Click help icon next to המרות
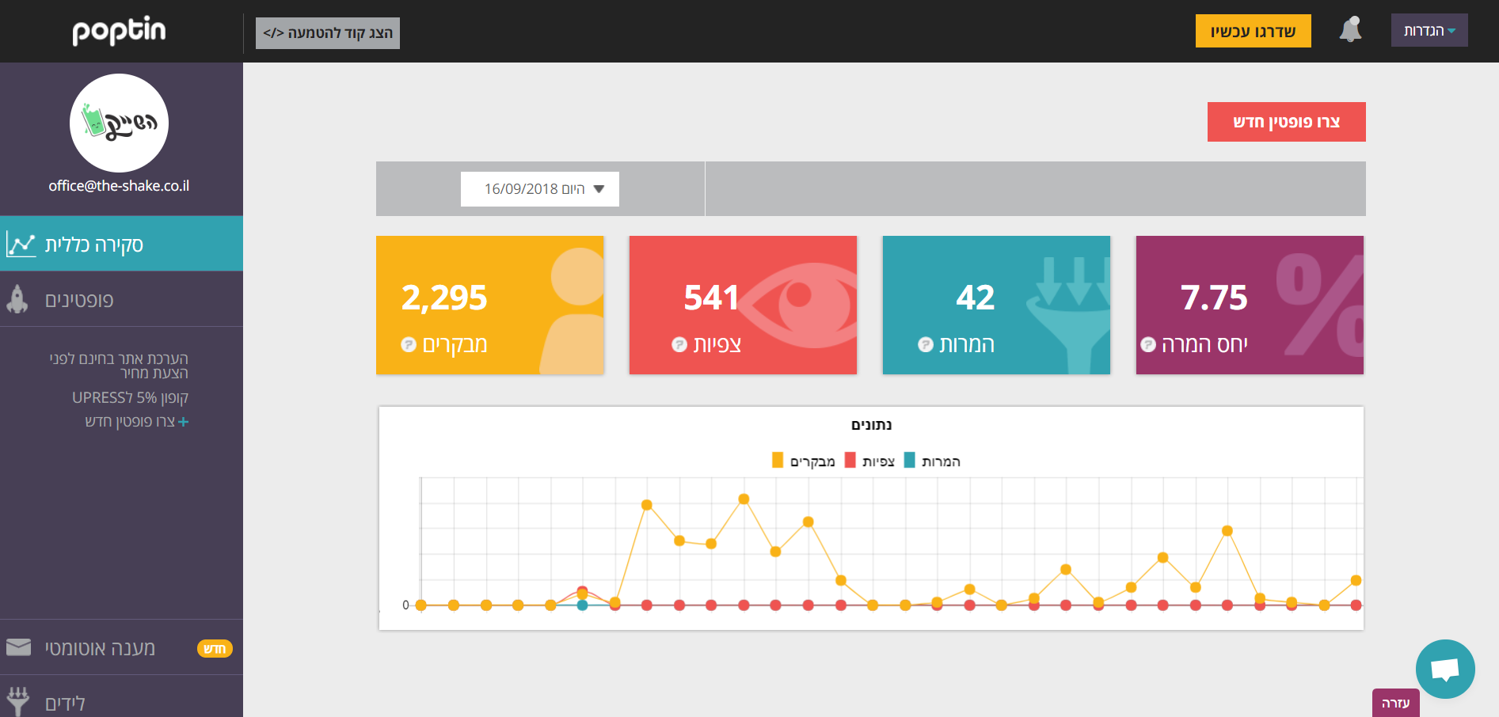1499x717 pixels. pyautogui.click(x=925, y=344)
